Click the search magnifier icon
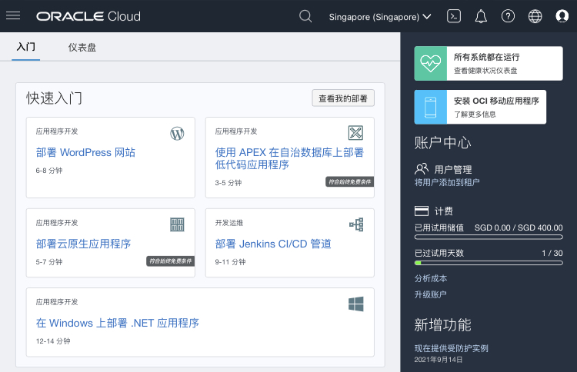The width and height of the screenshot is (577, 372). pos(305,16)
